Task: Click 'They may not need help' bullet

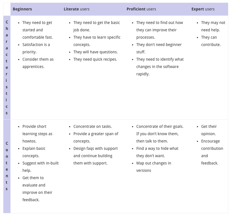Action: coord(213,26)
